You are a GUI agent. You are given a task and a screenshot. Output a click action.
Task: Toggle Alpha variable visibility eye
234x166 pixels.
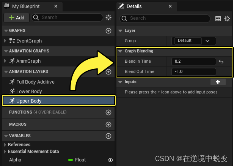pos(110,160)
